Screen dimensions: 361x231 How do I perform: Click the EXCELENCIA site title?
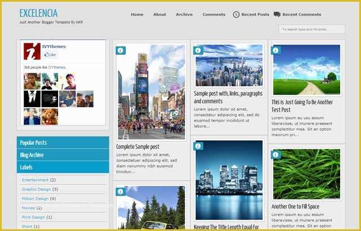click(x=38, y=14)
